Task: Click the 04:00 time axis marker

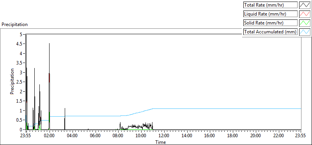Action: tap(72, 136)
